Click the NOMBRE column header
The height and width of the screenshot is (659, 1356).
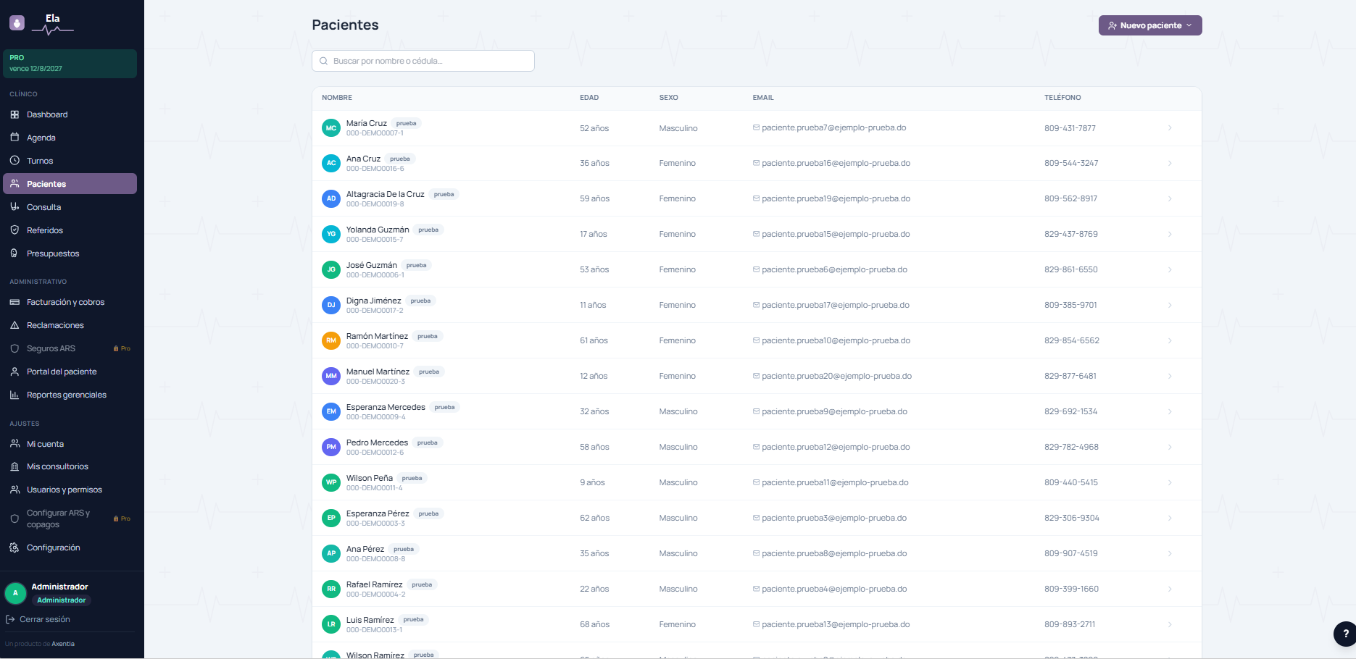(337, 98)
